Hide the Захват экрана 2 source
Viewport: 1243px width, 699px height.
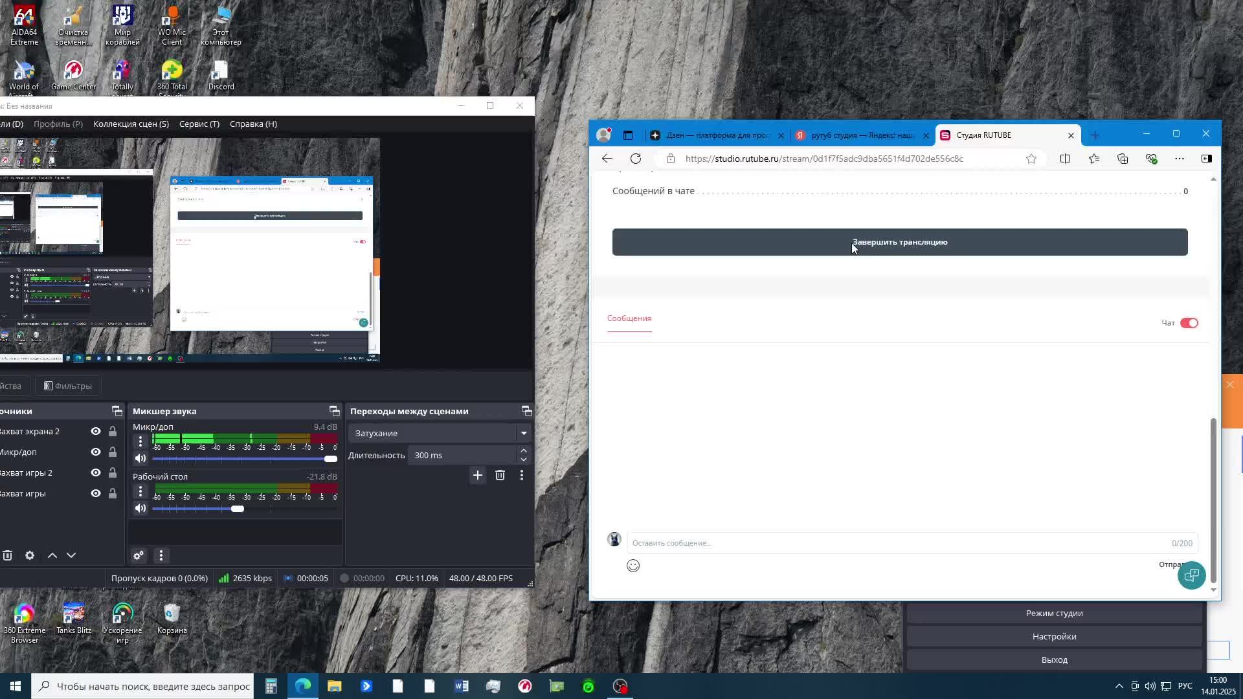[96, 431]
